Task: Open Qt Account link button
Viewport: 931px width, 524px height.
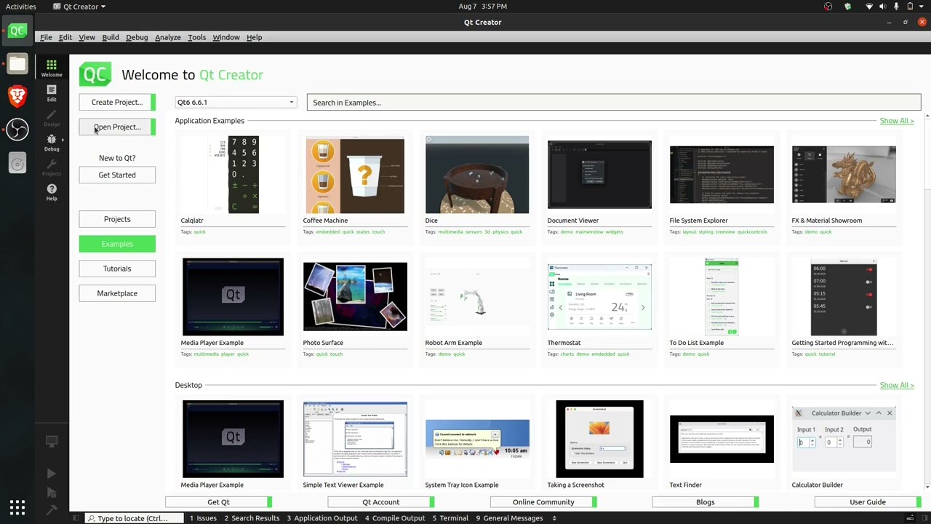Action: [x=381, y=502]
